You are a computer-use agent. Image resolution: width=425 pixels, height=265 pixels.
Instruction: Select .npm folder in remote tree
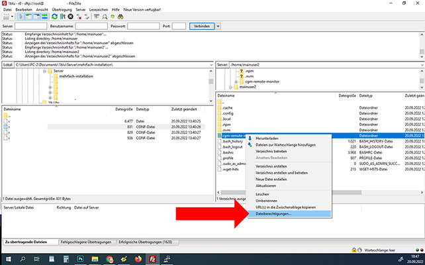[x=250, y=71]
